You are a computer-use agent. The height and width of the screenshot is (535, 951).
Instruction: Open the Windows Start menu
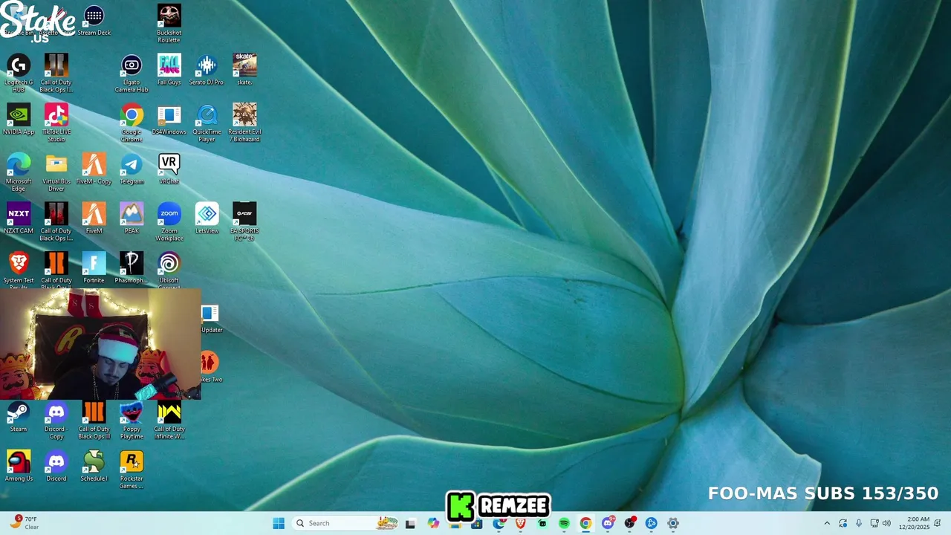(279, 523)
